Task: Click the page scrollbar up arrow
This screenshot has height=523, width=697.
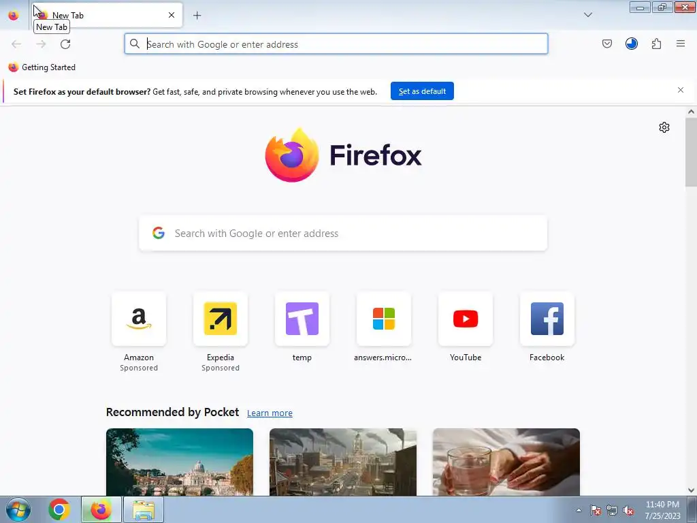Action: click(691, 112)
